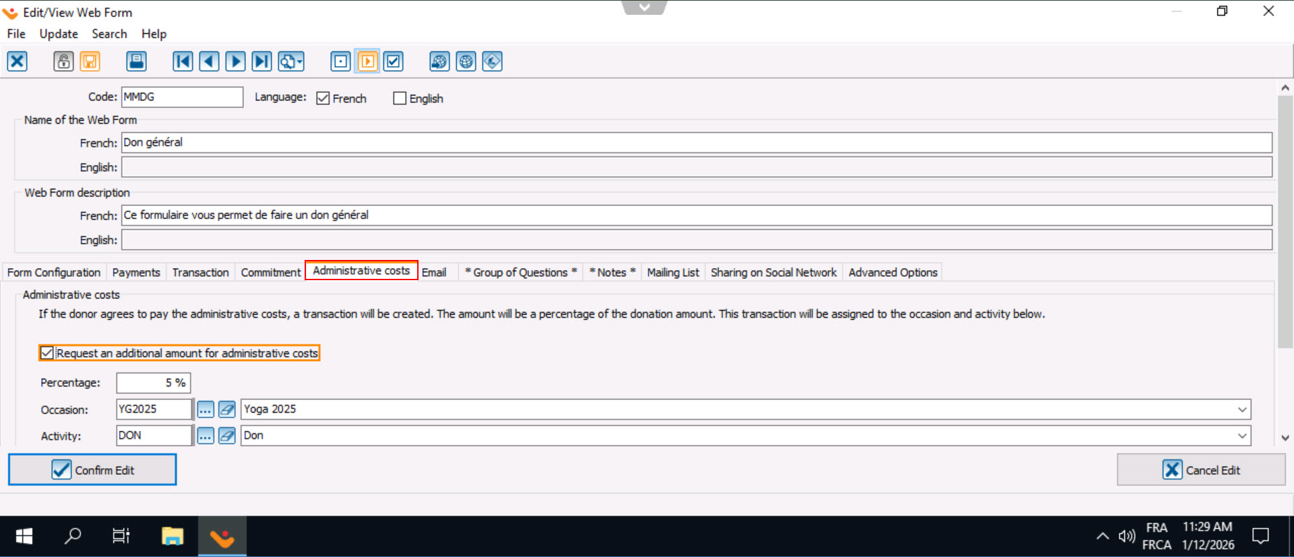The width and height of the screenshot is (1294, 557).
Task: Click the vertical scrollbar down arrow
Action: tap(1285, 438)
